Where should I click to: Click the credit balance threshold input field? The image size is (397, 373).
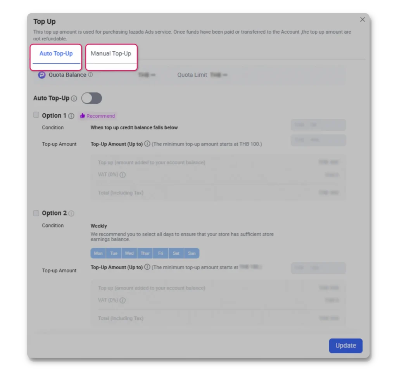318,125
